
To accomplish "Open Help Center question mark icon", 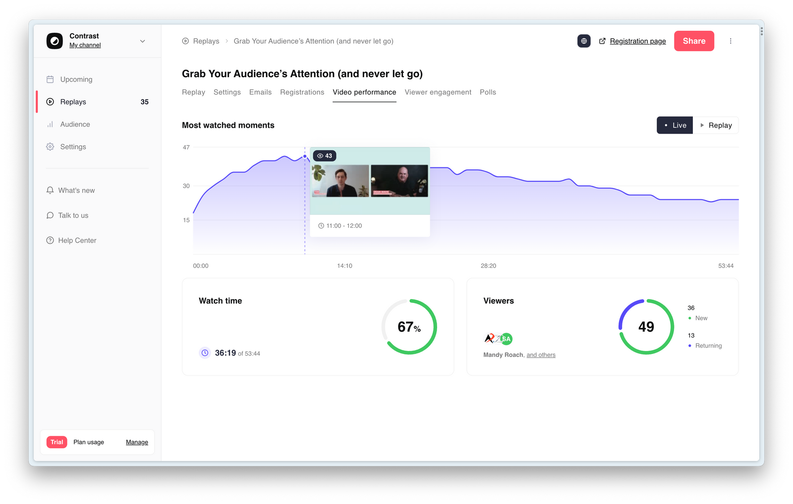I will point(50,241).
